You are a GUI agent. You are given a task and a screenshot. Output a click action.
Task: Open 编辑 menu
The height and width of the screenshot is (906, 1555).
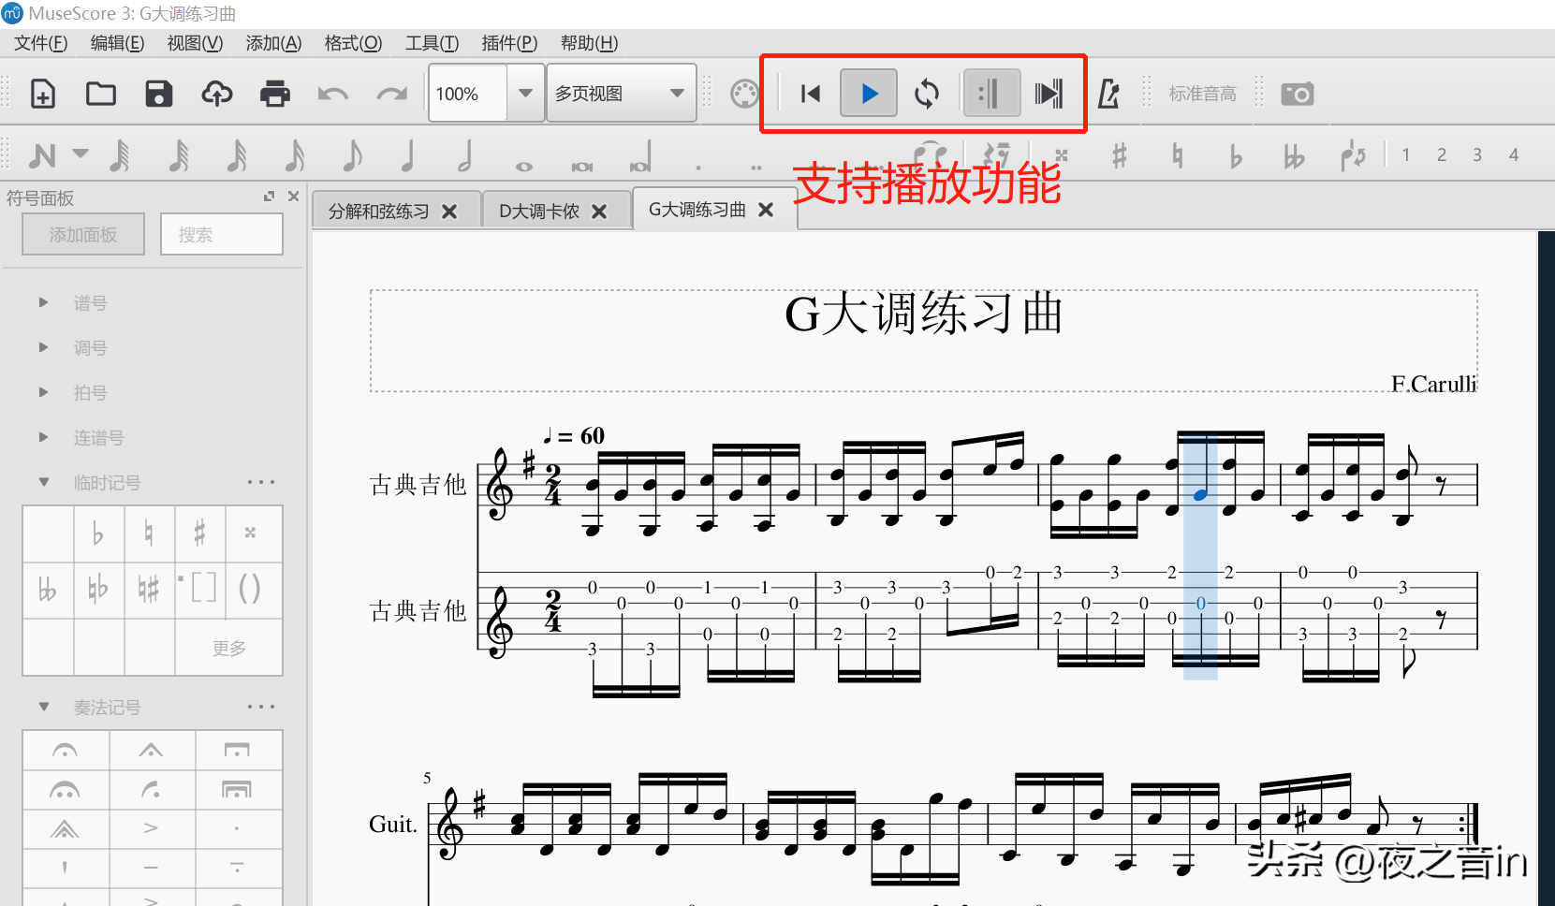(117, 43)
